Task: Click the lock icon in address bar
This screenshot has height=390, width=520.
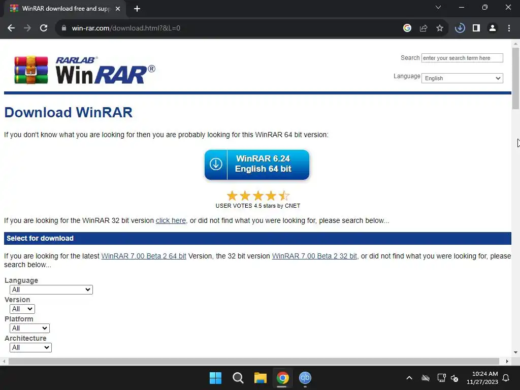Action: point(63,28)
